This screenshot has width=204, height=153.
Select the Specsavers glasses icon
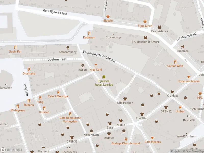pyautogui.click(x=69, y=148)
